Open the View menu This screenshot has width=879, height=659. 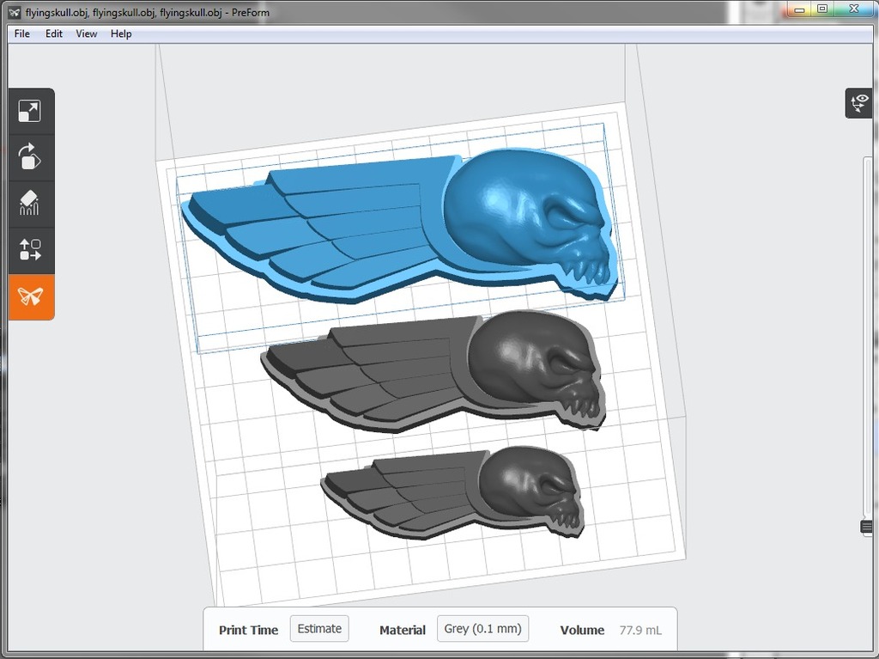(87, 34)
